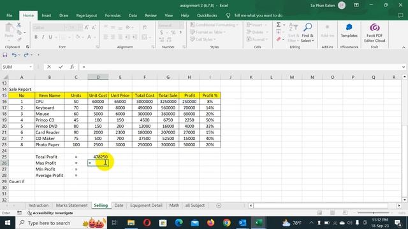Image resolution: width=408 pixels, height=229 pixels.
Task: Select column D header
Action: pyautogui.click(x=98, y=77)
